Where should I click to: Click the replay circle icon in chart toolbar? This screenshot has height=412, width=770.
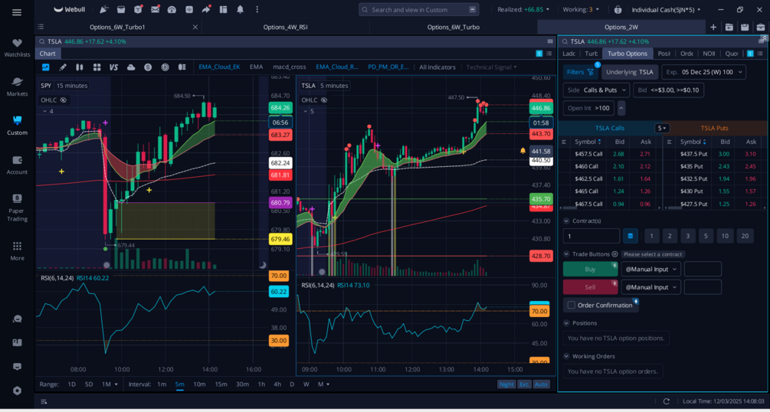(x=165, y=67)
